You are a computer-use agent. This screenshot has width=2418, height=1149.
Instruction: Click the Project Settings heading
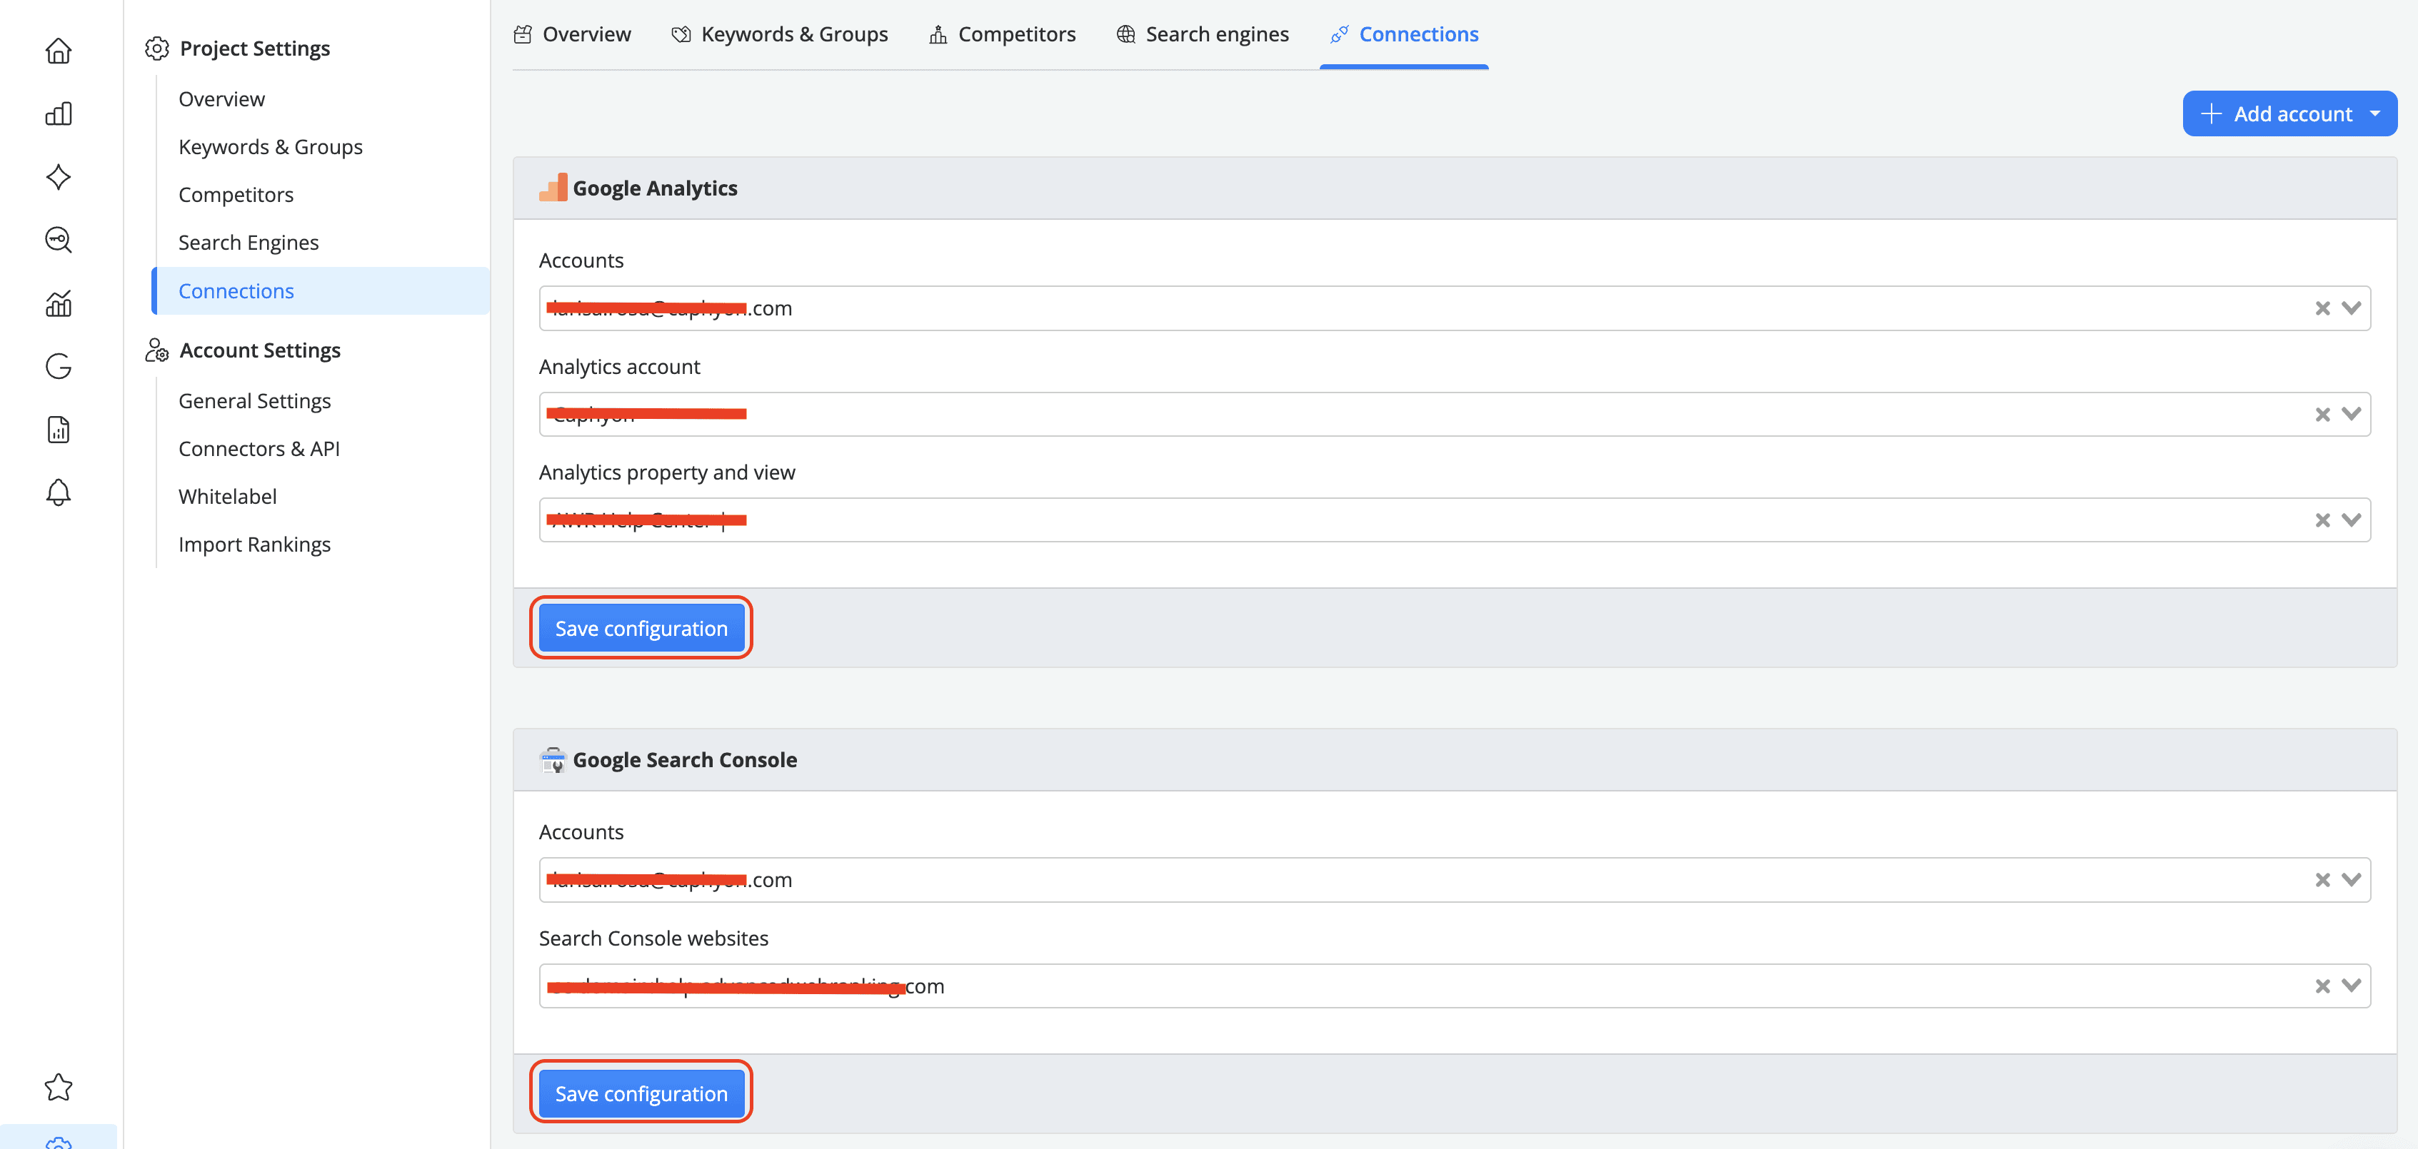tap(254, 48)
